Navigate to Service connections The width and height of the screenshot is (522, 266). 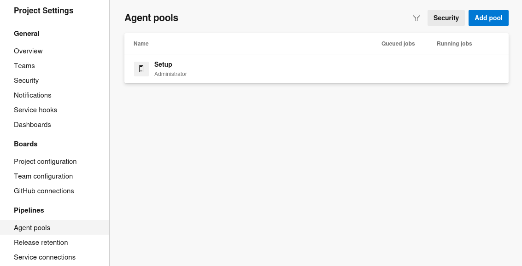click(45, 257)
